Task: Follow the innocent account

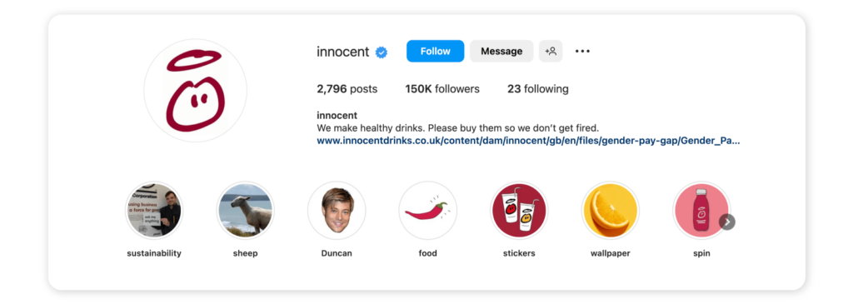Action: [435, 51]
